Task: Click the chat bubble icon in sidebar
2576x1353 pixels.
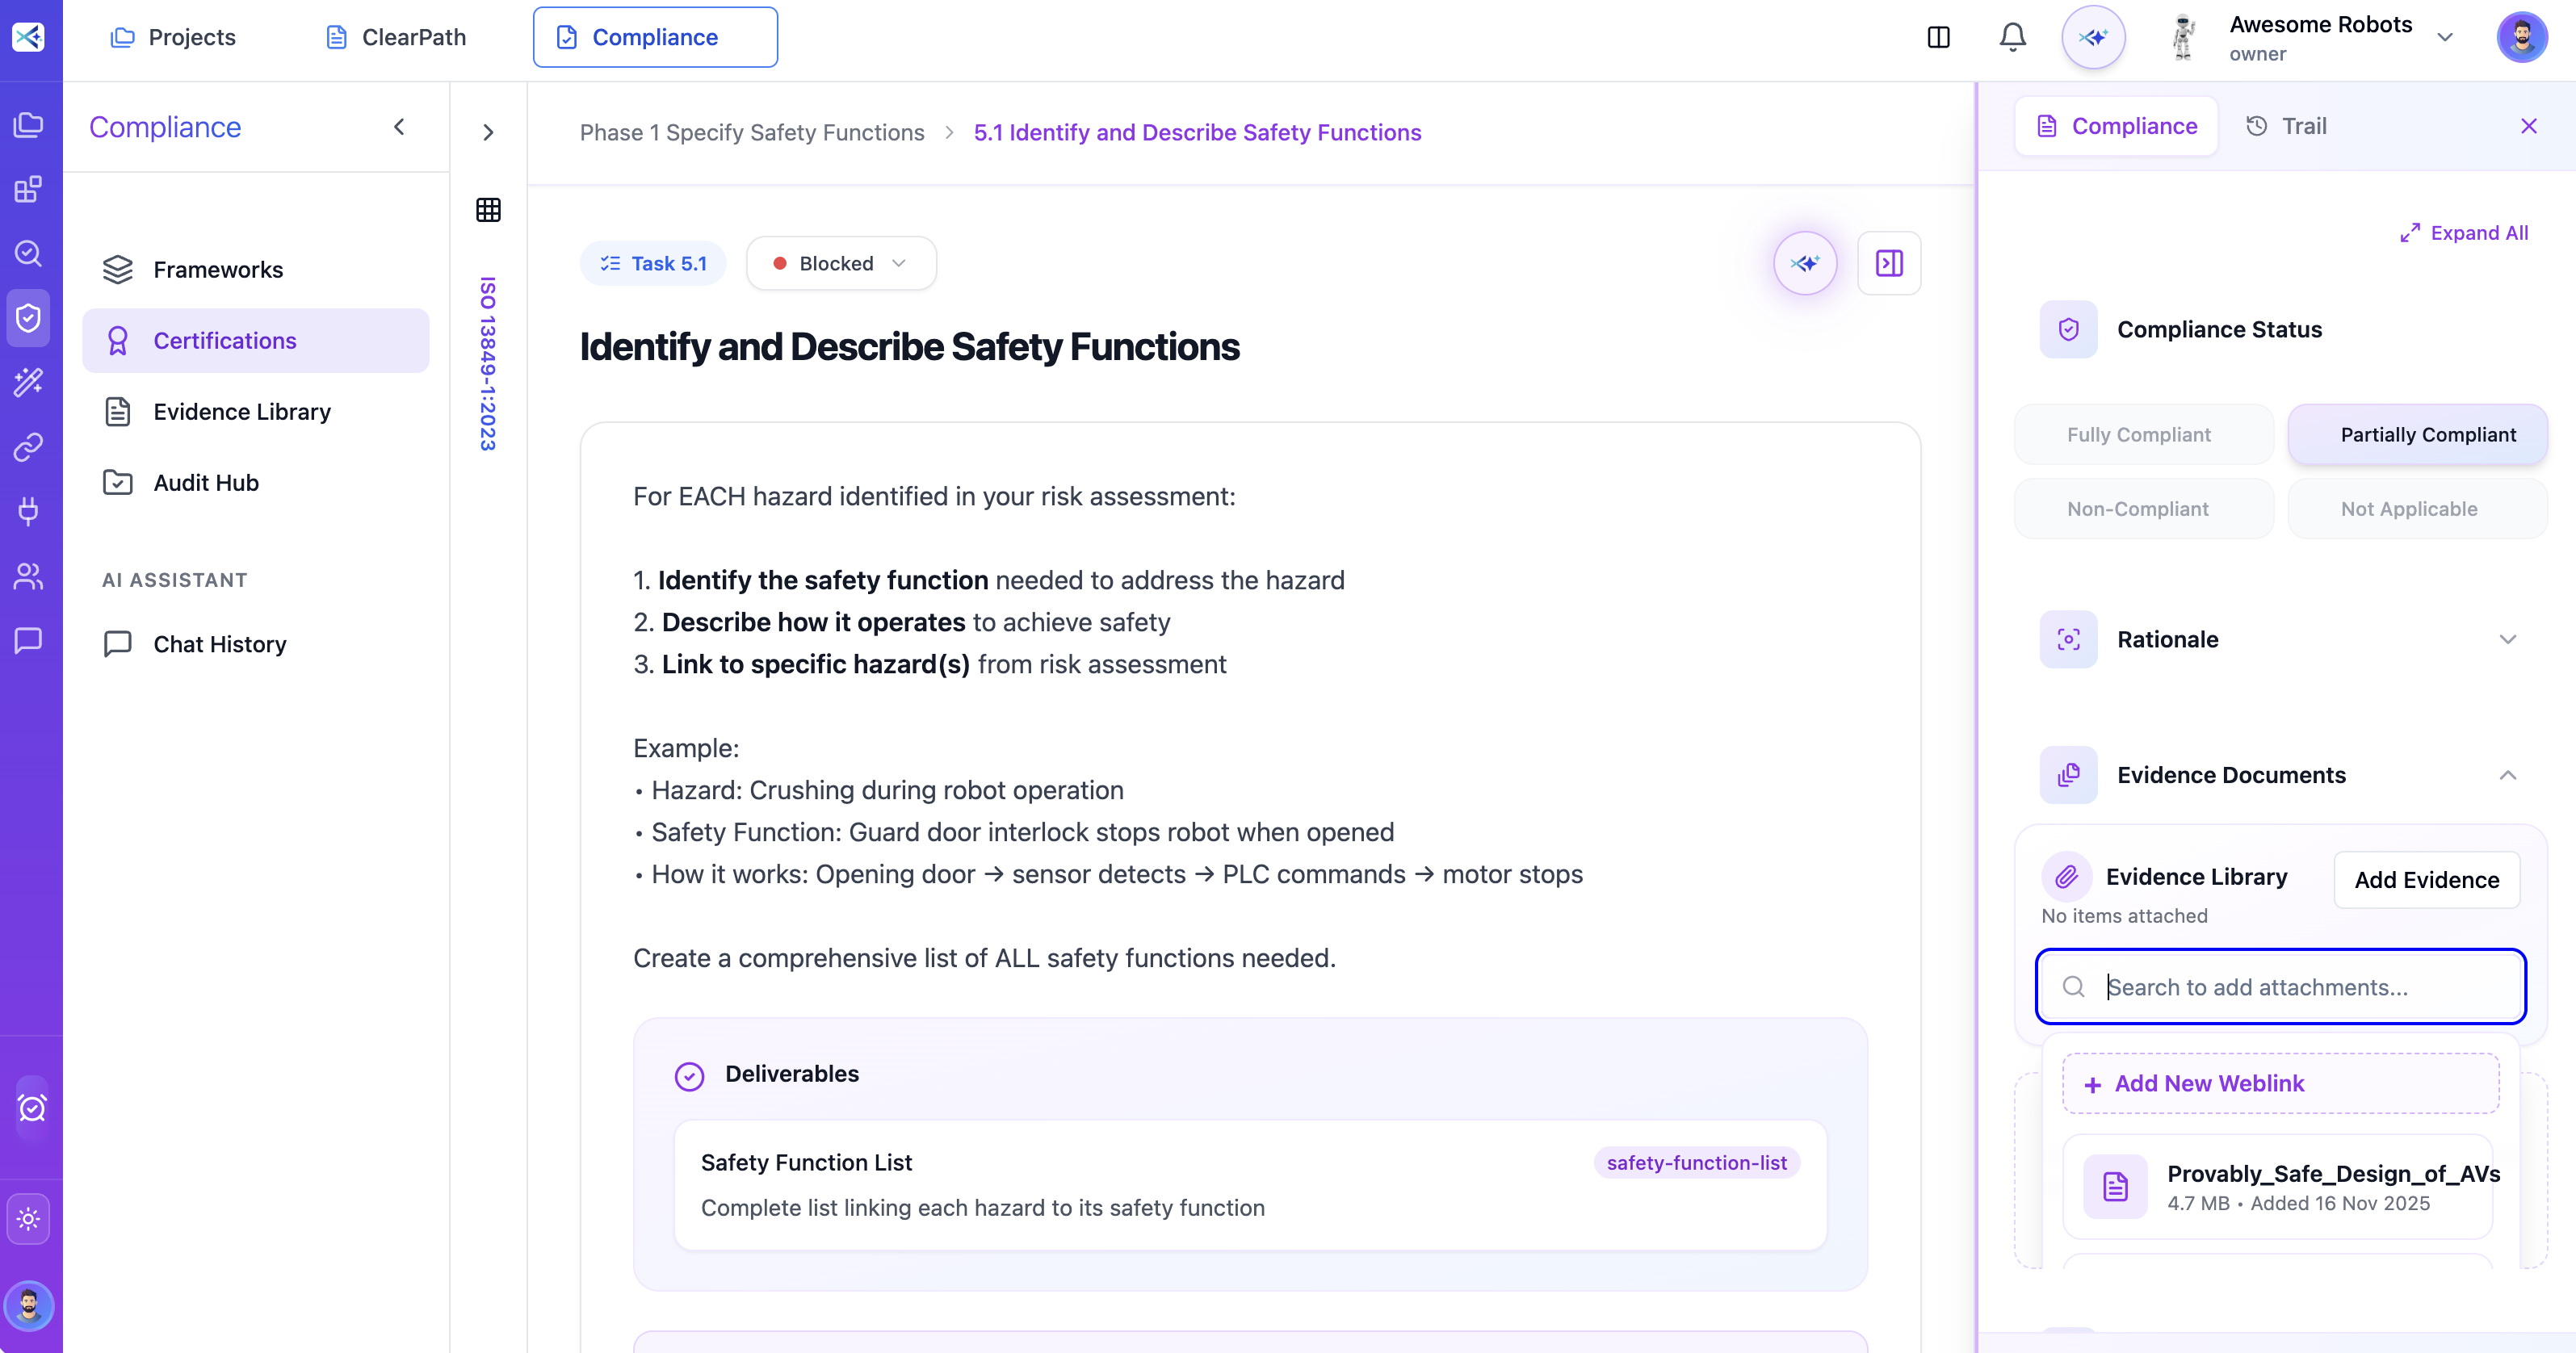Action: pos(28,641)
